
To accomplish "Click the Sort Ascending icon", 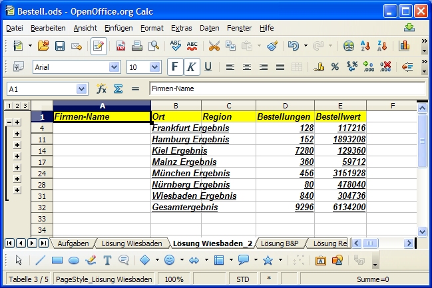I will pyautogui.click(x=365, y=46).
